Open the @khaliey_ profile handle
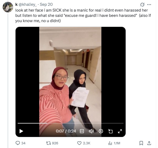This screenshot has height=148, width=158. pyautogui.click(x=28, y=4)
